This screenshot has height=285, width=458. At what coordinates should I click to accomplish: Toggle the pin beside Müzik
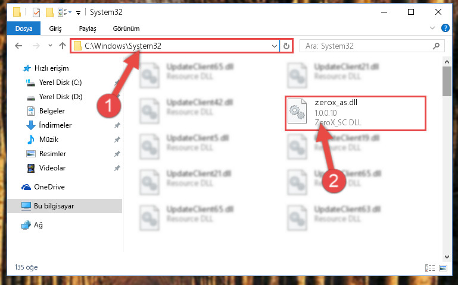(x=117, y=140)
